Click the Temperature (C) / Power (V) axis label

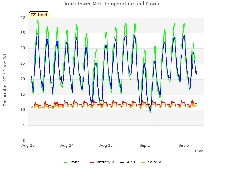pos(5,80)
